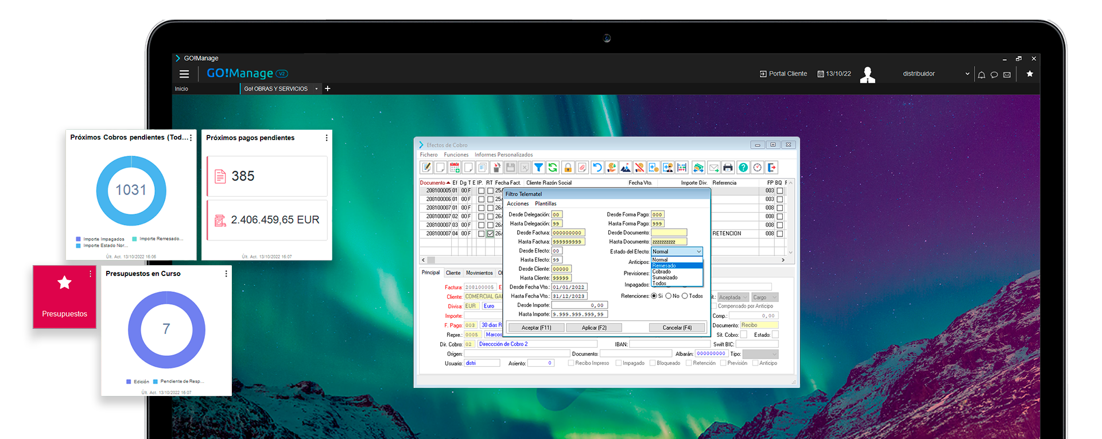Toggle BQ checkbox in RETENCION row
The width and height of the screenshot is (1102, 439).
[780, 234]
